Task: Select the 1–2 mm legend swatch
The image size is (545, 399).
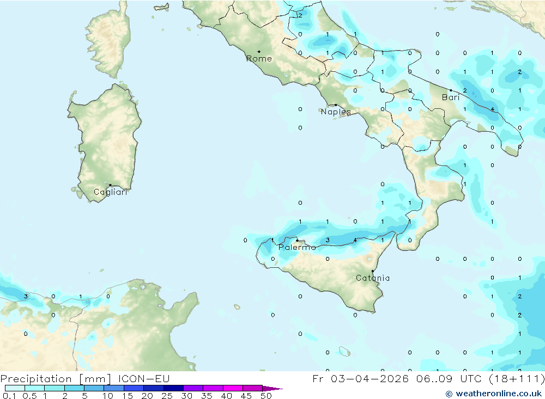Action: pos(55,388)
